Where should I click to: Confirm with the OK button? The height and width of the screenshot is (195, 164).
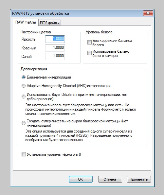click(x=81, y=179)
